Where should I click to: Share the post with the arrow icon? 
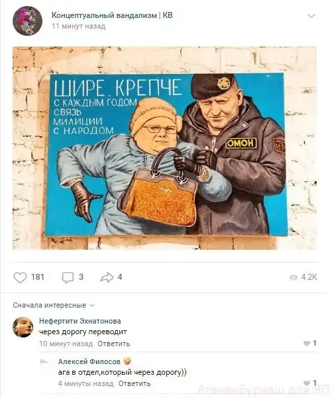107,277
